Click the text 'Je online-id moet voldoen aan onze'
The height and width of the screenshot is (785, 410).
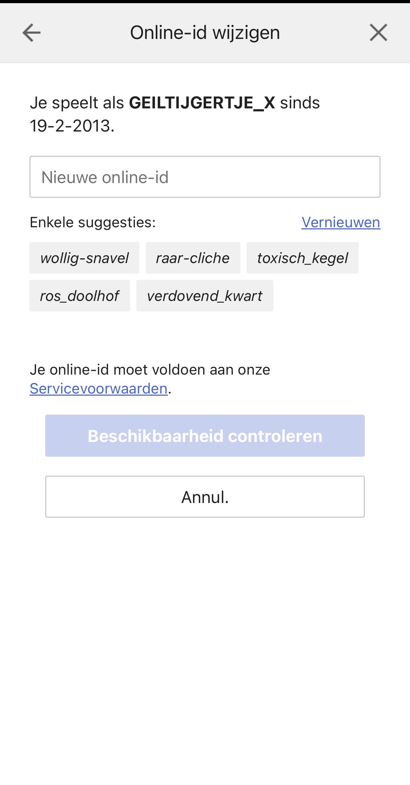(x=150, y=370)
